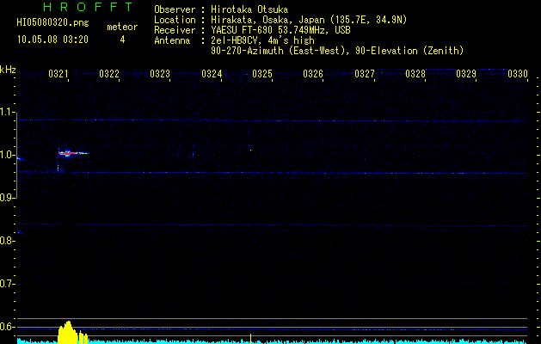The width and height of the screenshot is (541, 344).
Task: Click time marker 0330
Action: 518,74
